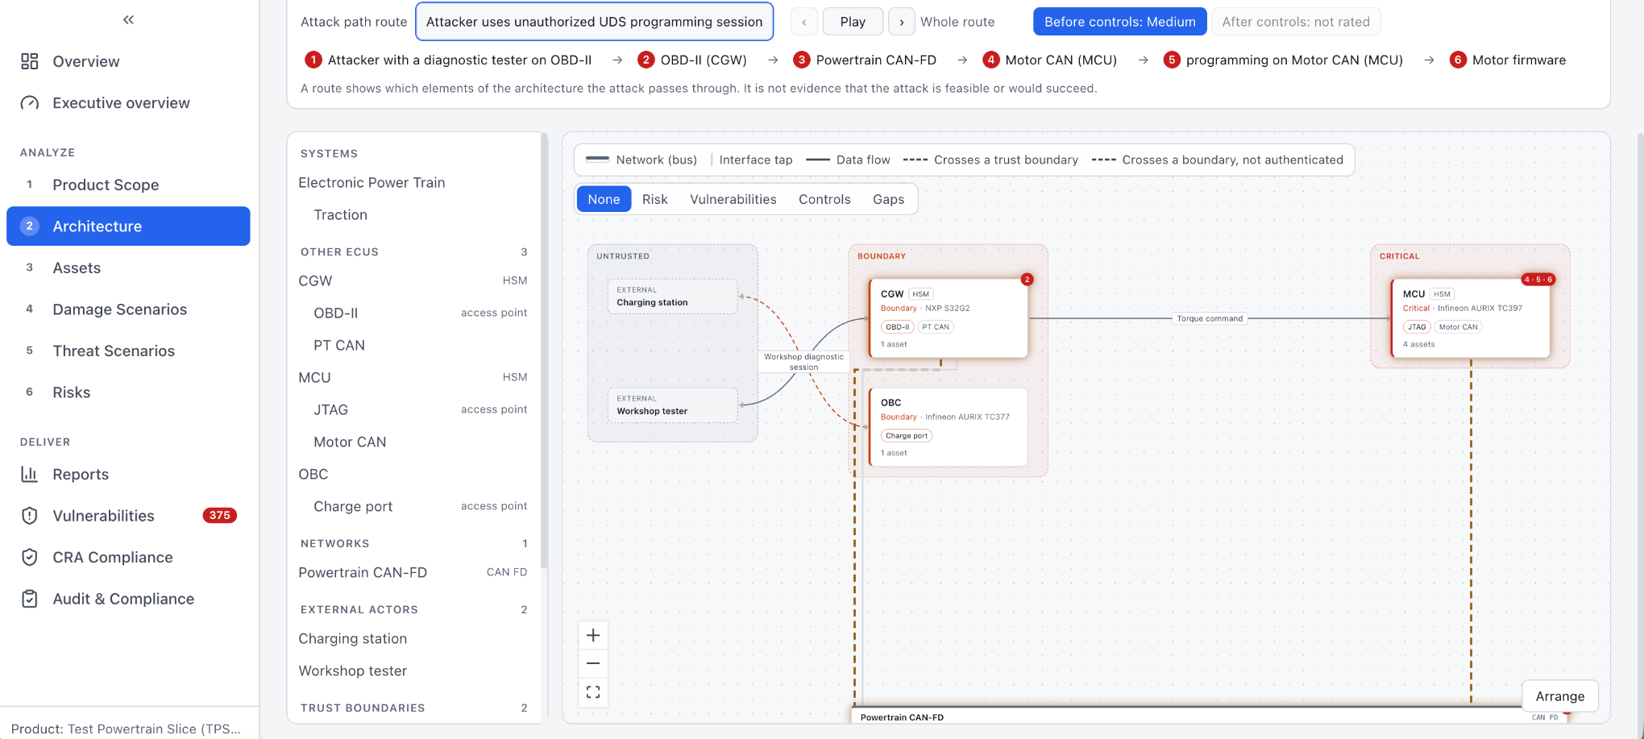Click route step 3 red number badge

pos(801,60)
